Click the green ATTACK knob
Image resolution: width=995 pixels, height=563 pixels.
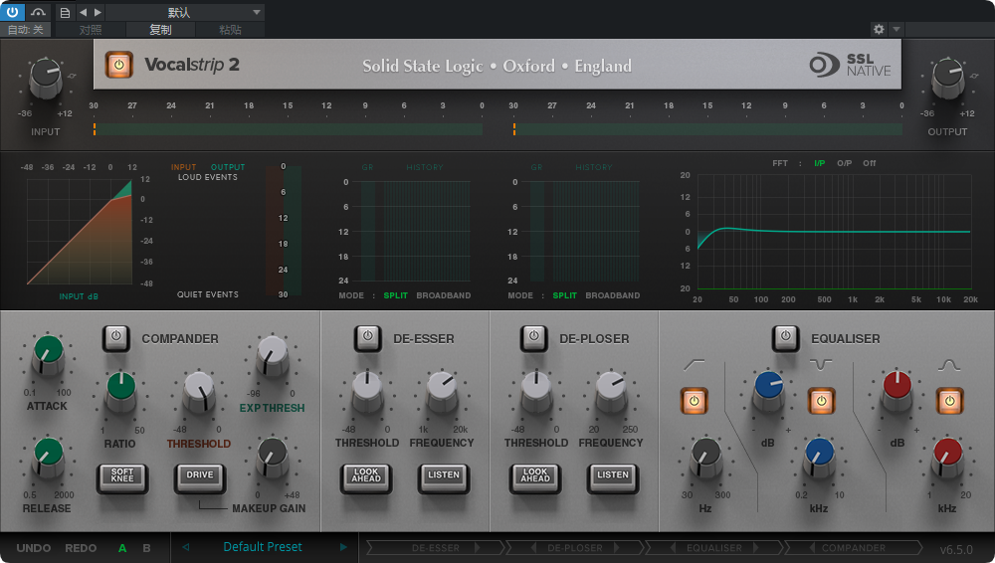[x=48, y=355]
